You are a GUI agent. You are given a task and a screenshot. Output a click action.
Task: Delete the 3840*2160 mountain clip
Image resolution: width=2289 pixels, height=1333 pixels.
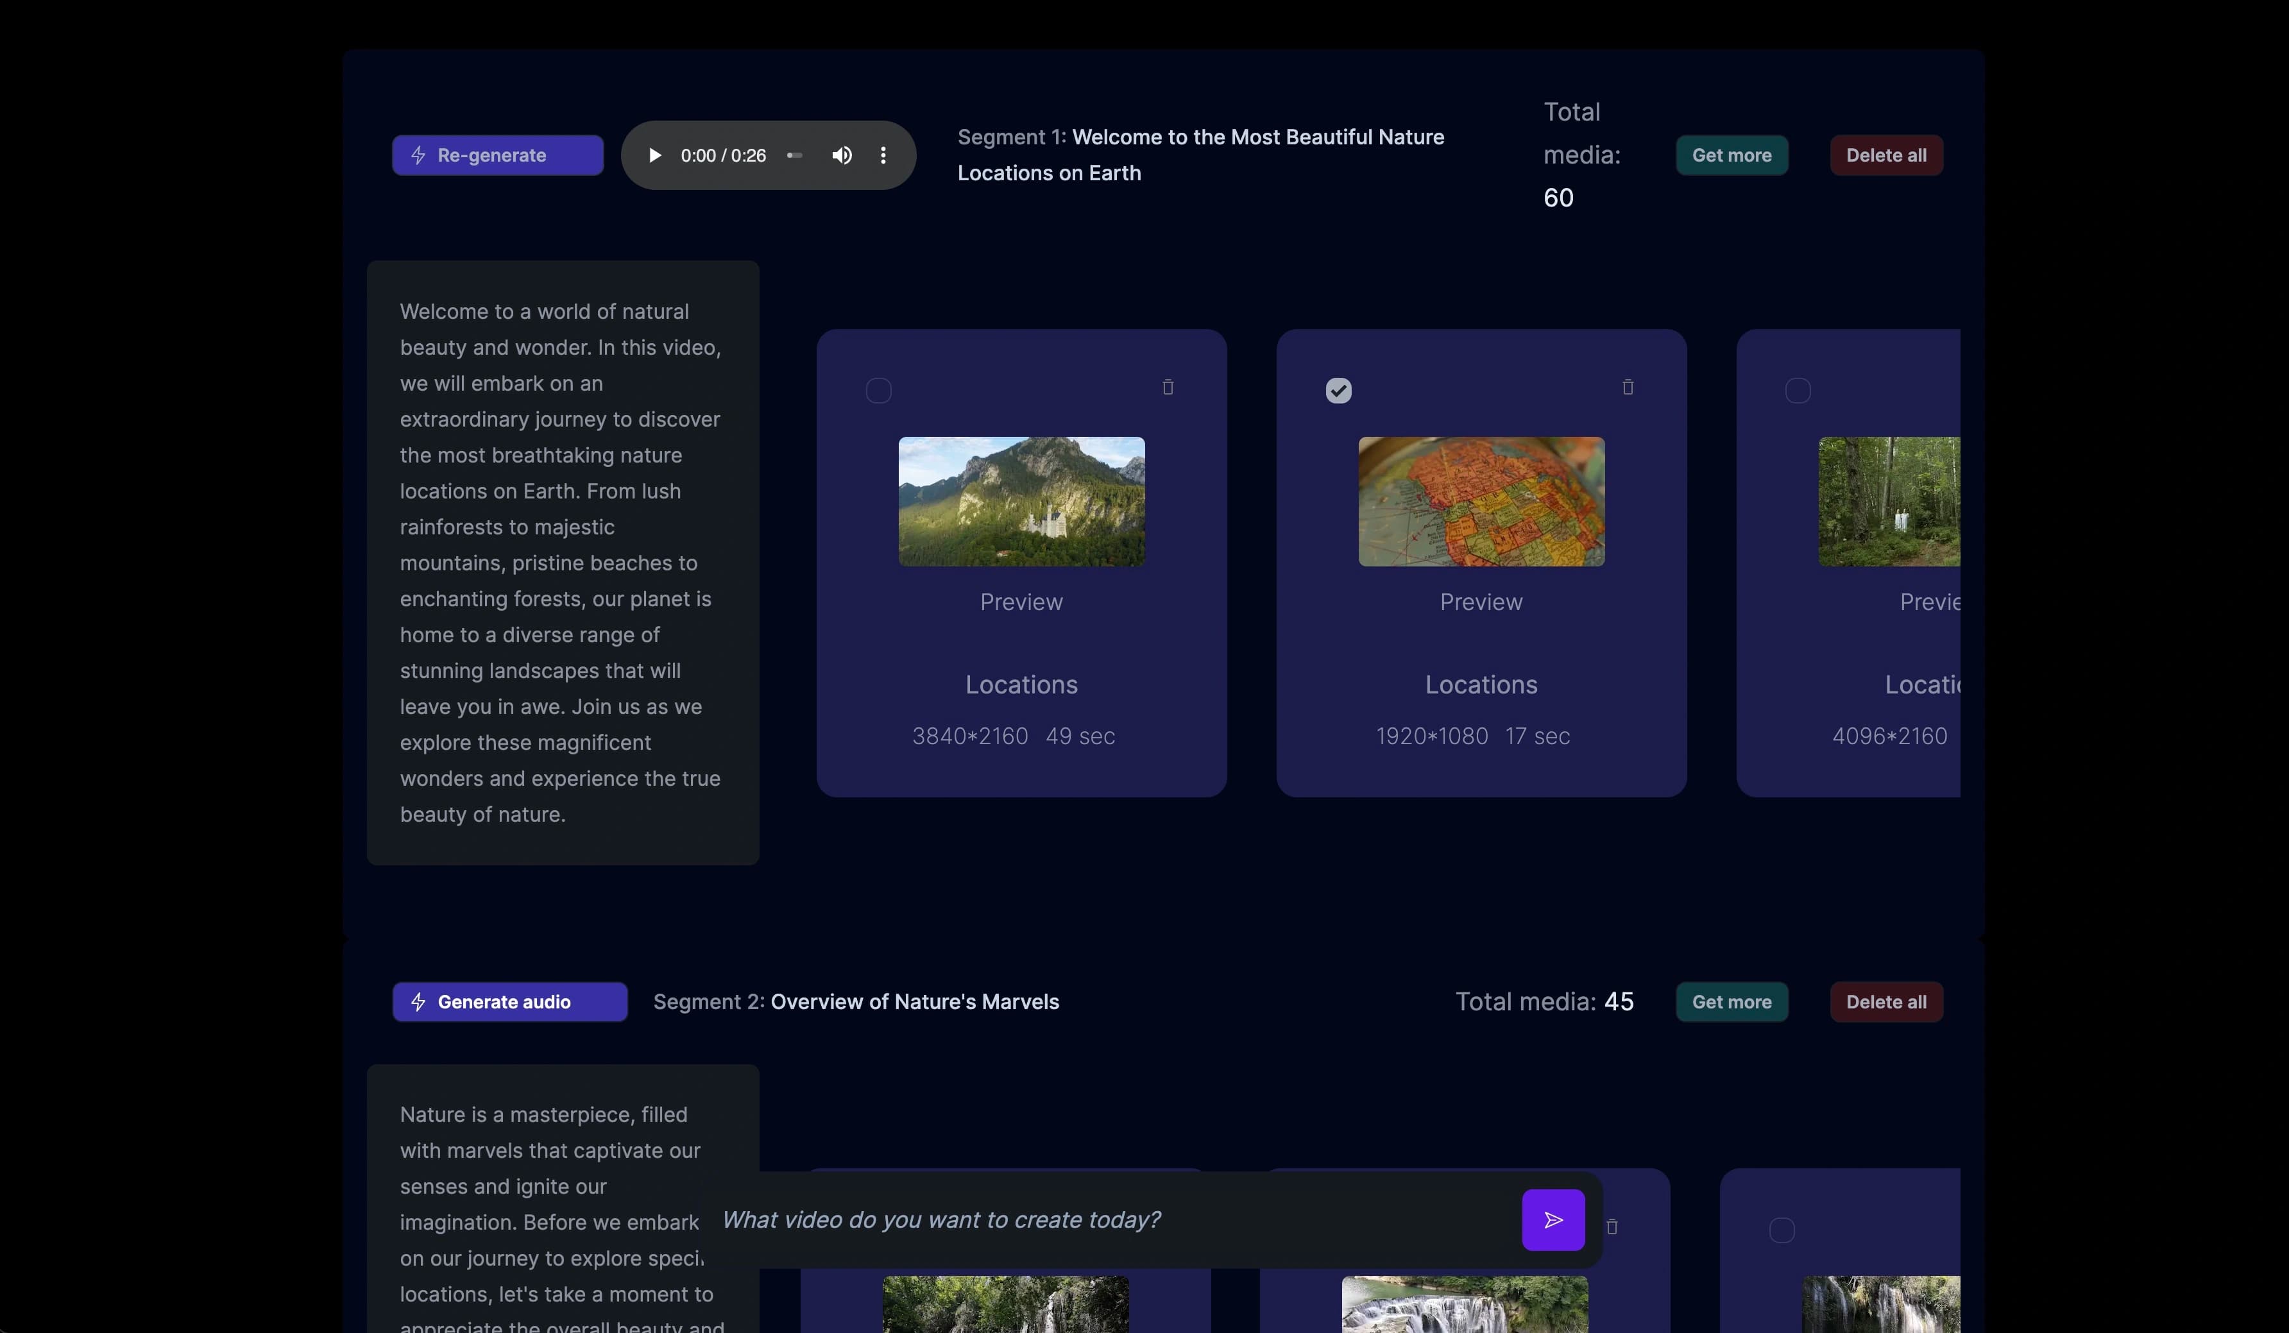tap(1168, 387)
